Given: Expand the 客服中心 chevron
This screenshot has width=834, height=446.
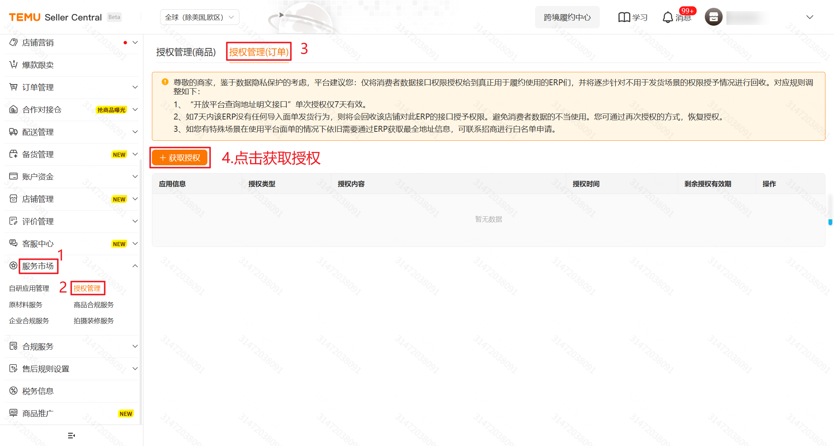Looking at the screenshot, I should click(x=135, y=243).
